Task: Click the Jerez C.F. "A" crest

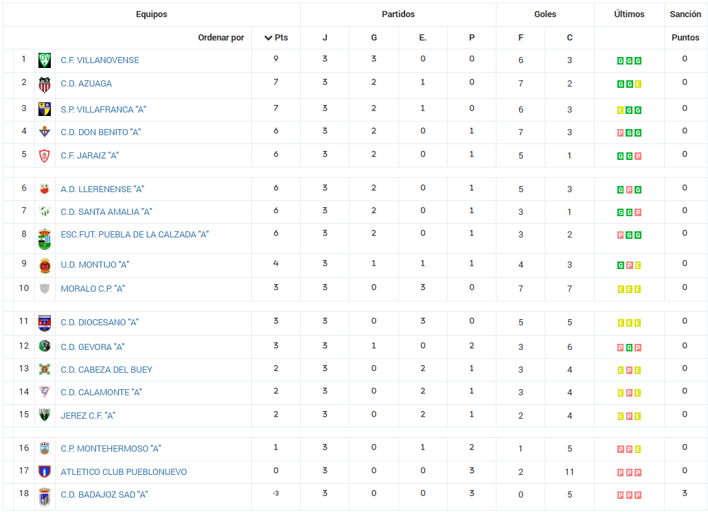Action: pyautogui.click(x=44, y=415)
